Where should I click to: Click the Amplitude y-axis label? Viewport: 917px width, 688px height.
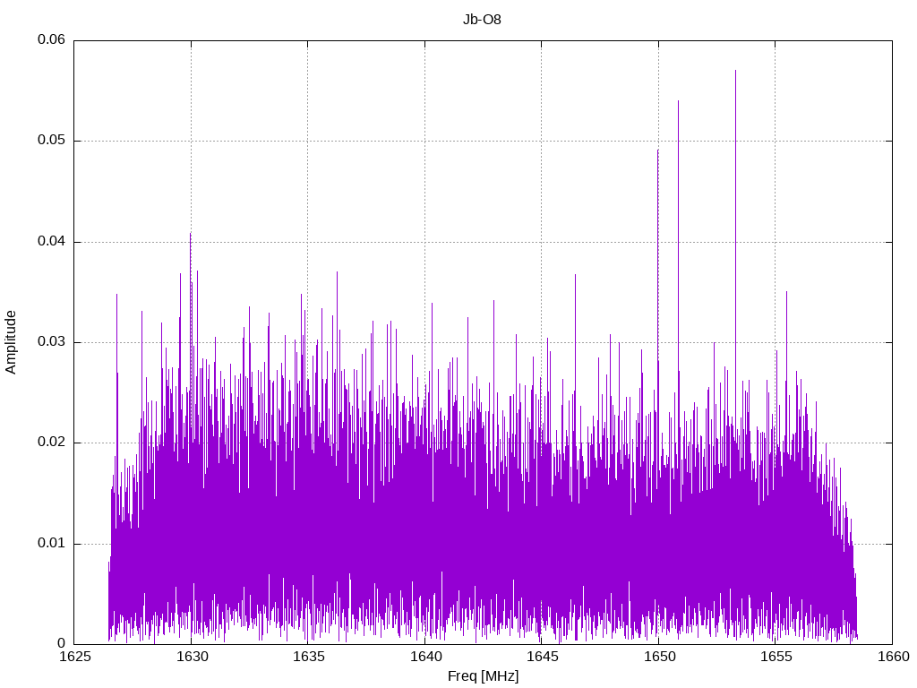click(x=11, y=342)
